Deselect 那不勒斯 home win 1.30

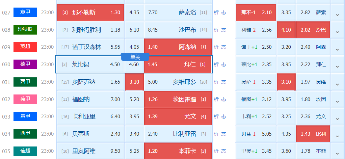pos(91,12)
